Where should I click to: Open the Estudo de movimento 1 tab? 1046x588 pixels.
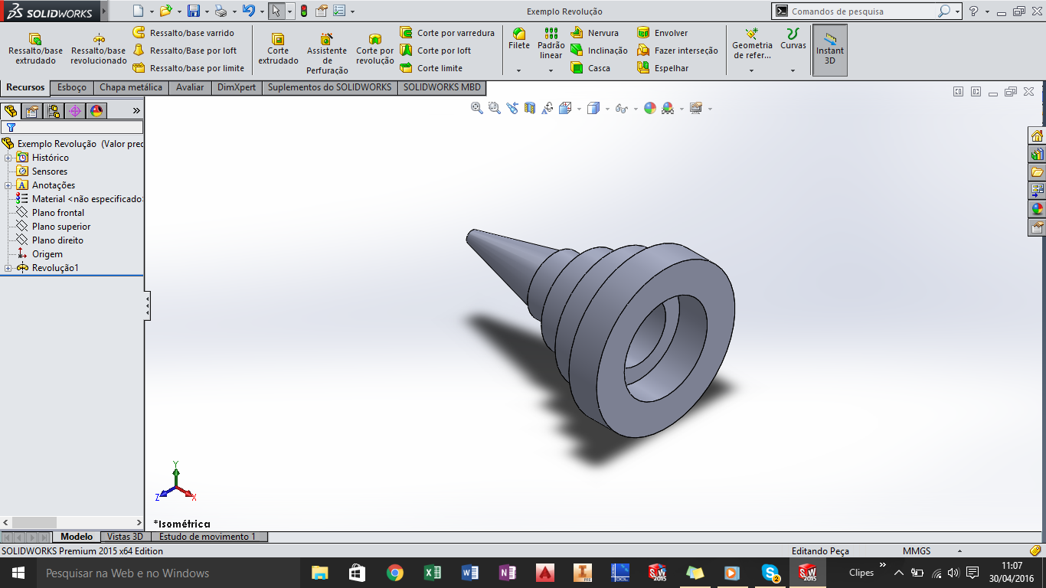pyautogui.click(x=208, y=537)
